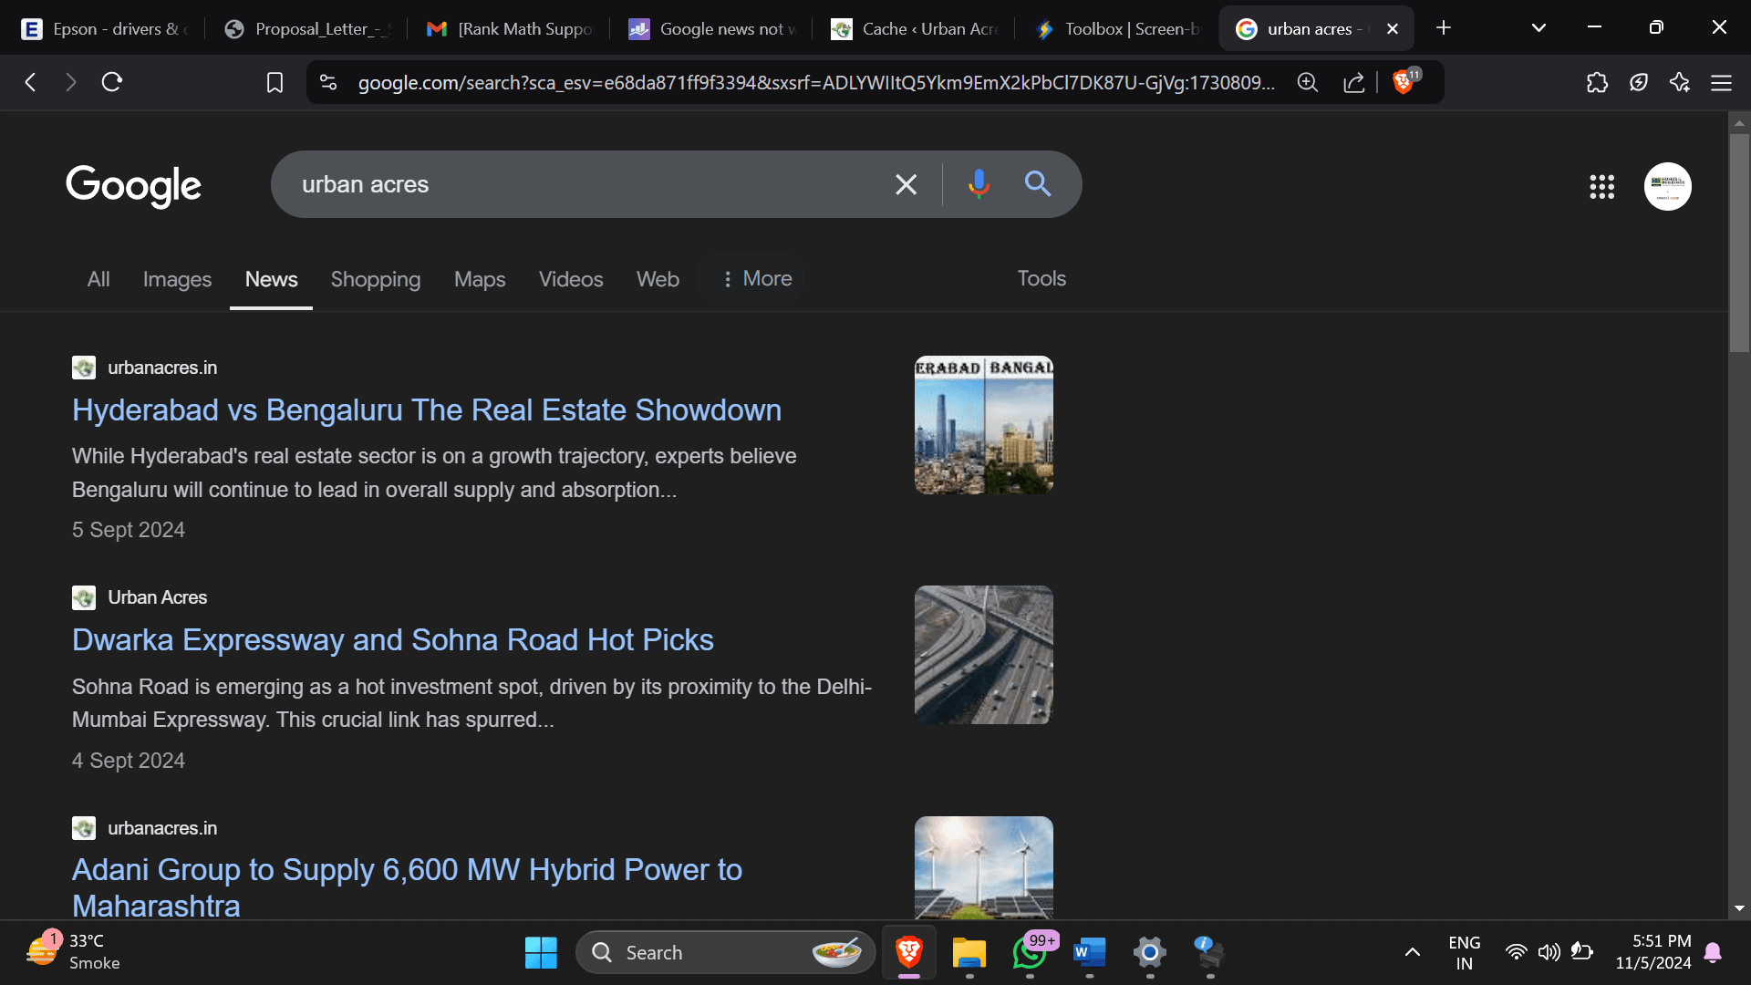
Task: Open the Google apps grid
Action: tap(1601, 187)
